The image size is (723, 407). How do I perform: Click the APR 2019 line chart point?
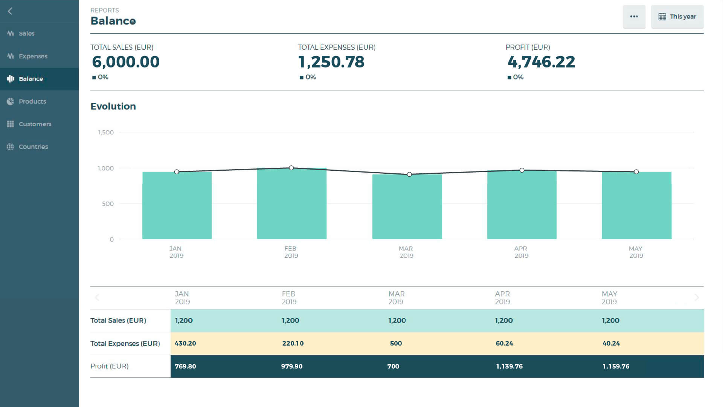pyautogui.click(x=522, y=170)
